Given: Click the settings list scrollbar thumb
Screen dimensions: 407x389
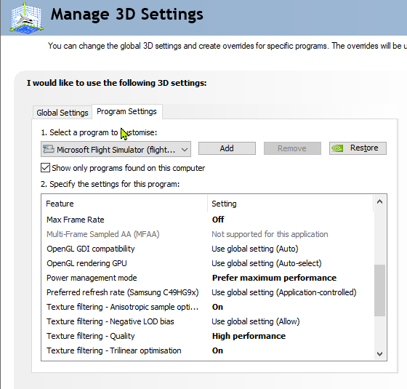Looking at the screenshot, I should pyautogui.click(x=379, y=290).
